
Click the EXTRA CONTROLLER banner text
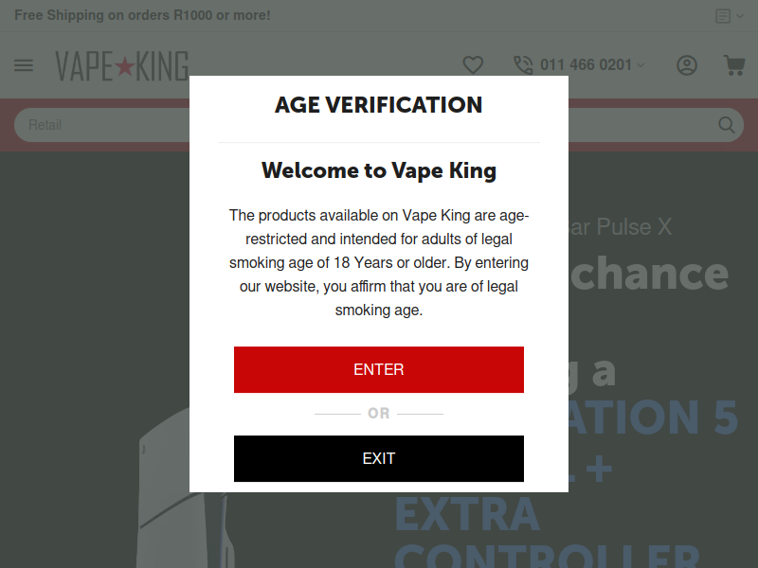coord(547,531)
